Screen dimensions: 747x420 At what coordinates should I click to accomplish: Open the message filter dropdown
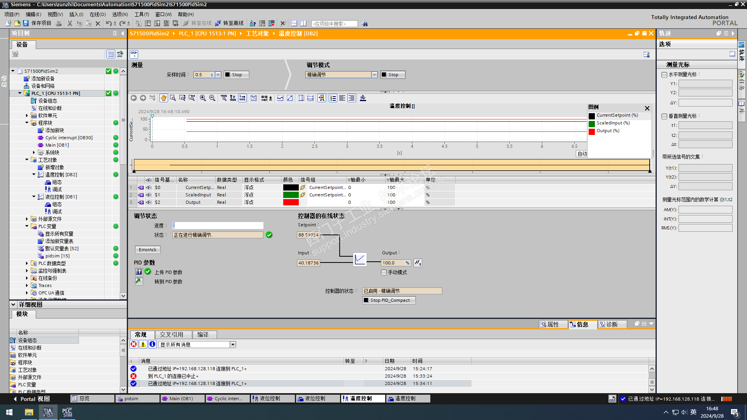pyautogui.click(x=233, y=345)
